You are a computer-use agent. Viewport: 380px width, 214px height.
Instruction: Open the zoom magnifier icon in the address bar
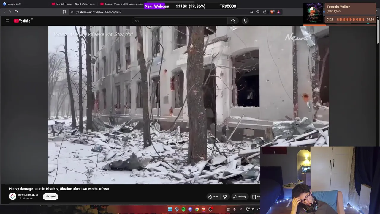(x=258, y=12)
